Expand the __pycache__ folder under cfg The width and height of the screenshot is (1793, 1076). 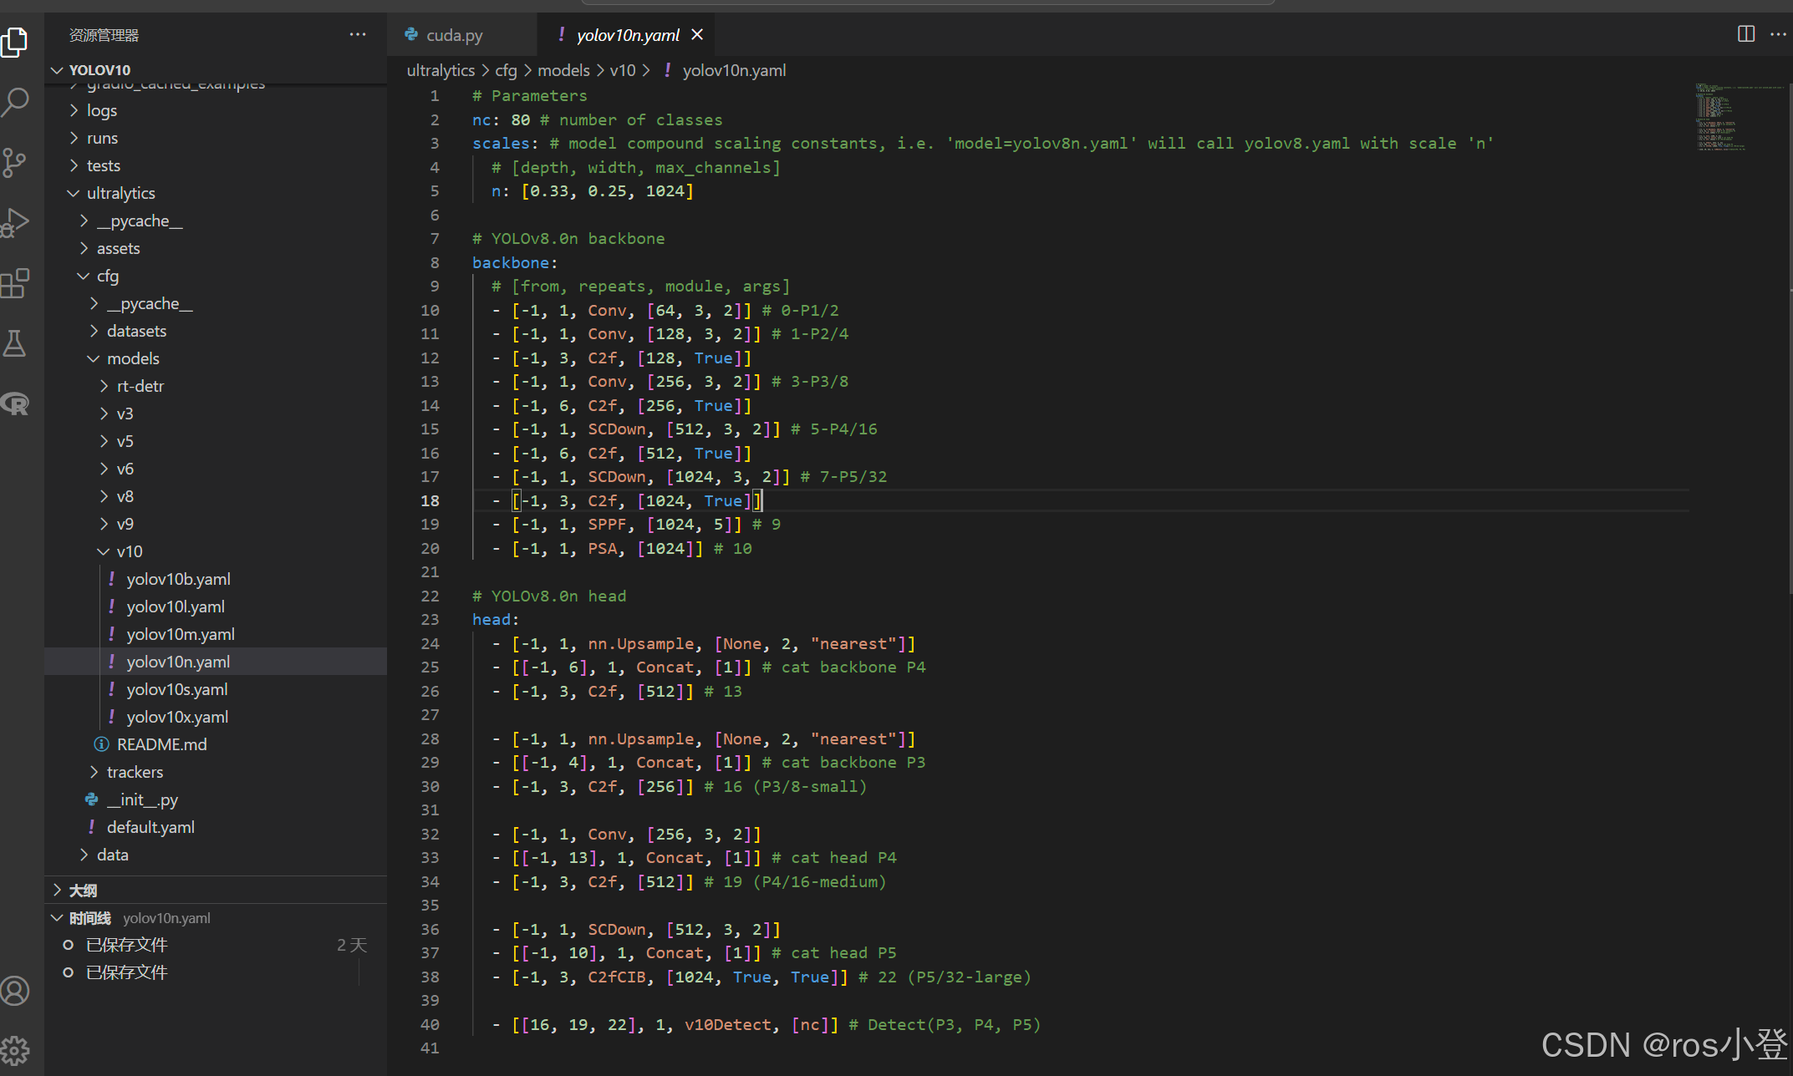[x=216, y=303]
